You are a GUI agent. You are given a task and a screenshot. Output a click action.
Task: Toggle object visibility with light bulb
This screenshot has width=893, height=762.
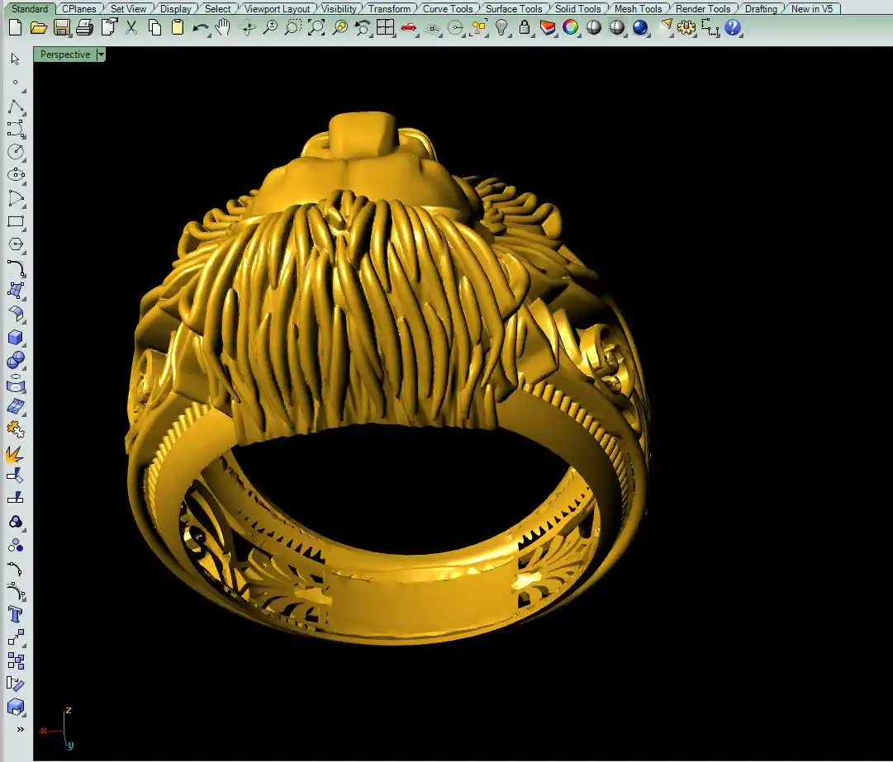coord(501,27)
